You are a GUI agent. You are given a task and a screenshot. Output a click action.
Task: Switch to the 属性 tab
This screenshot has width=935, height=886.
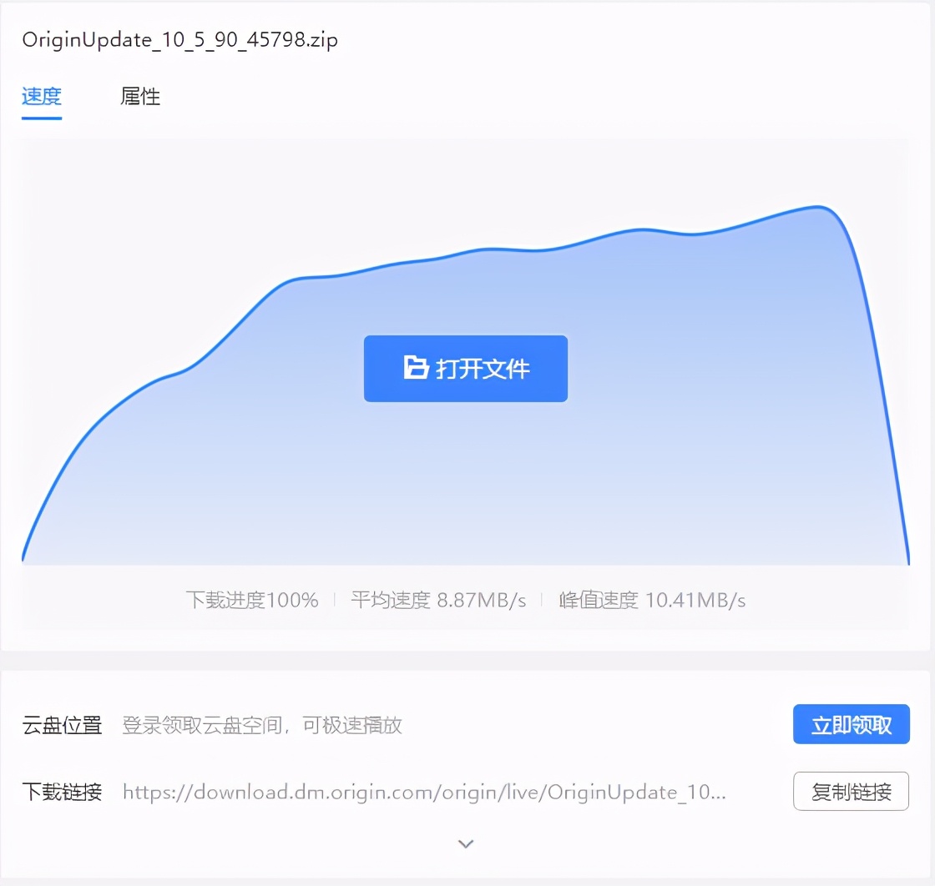(139, 97)
